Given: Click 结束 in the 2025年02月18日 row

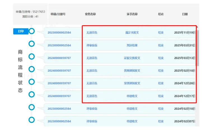Looking at the screenshot, I should point(161,71).
